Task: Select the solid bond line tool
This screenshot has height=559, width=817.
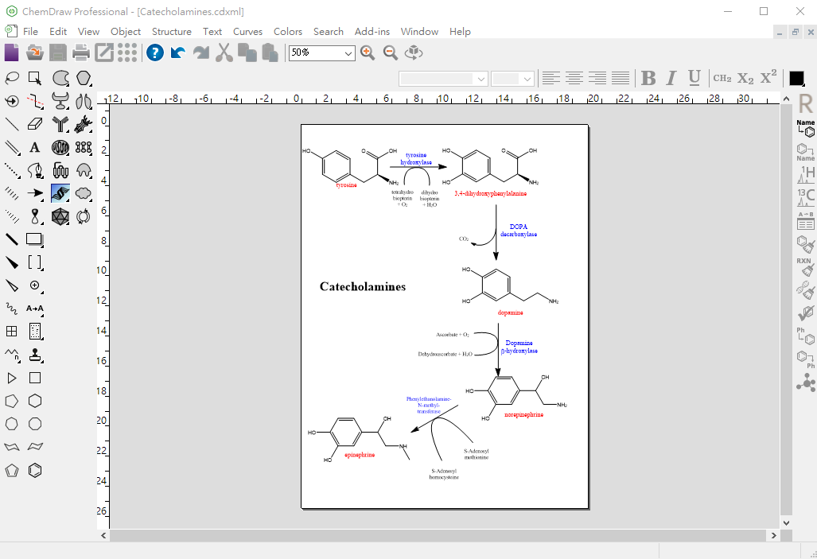Action: [x=12, y=124]
